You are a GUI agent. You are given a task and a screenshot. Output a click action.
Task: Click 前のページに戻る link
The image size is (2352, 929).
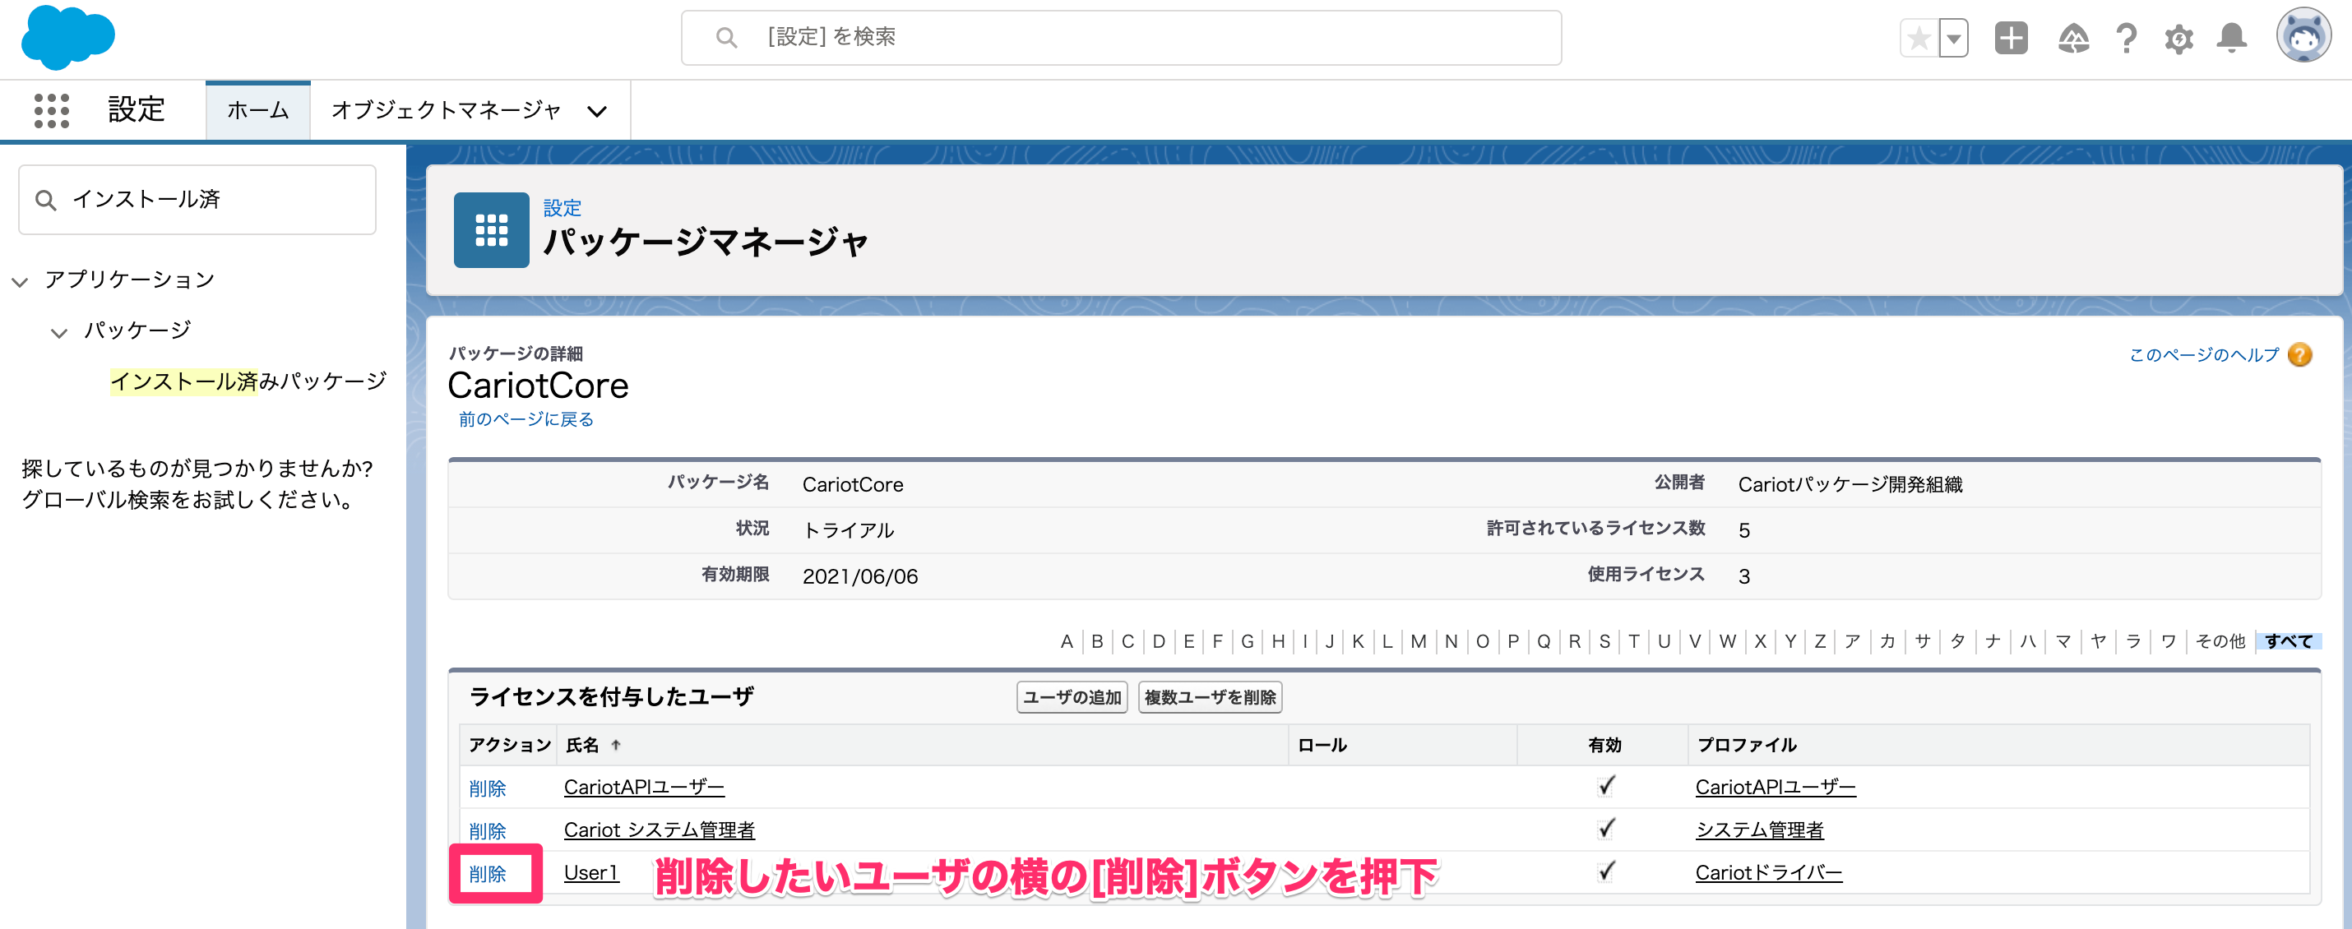coord(526,418)
